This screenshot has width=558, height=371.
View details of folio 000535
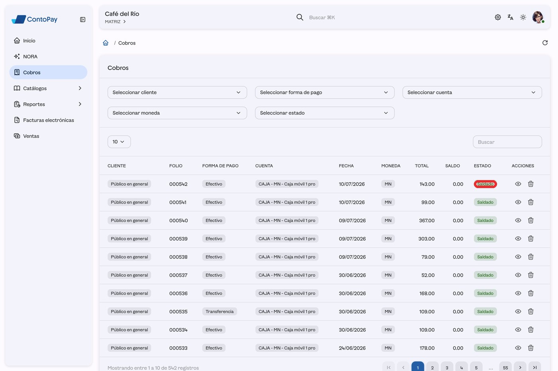tap(518, 312)
